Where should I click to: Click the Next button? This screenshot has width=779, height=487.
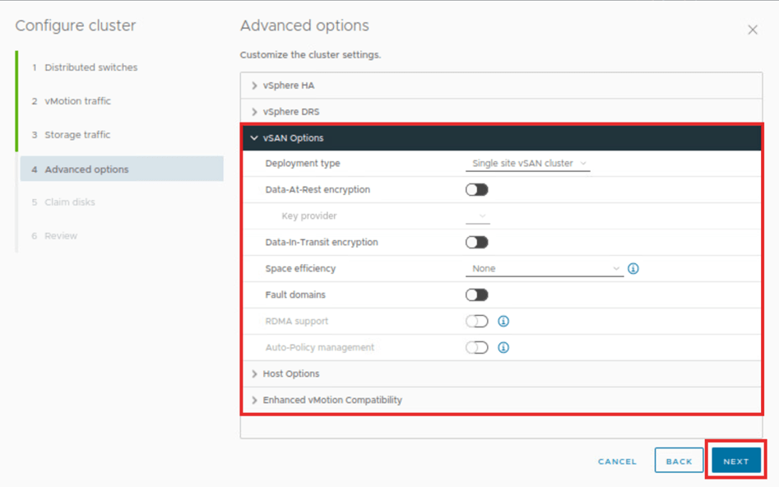[x=735, y=461]
